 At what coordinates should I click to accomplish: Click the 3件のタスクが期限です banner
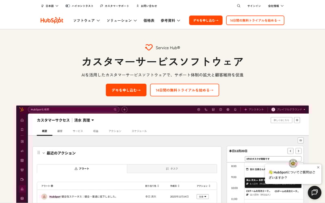pos(273,159)
